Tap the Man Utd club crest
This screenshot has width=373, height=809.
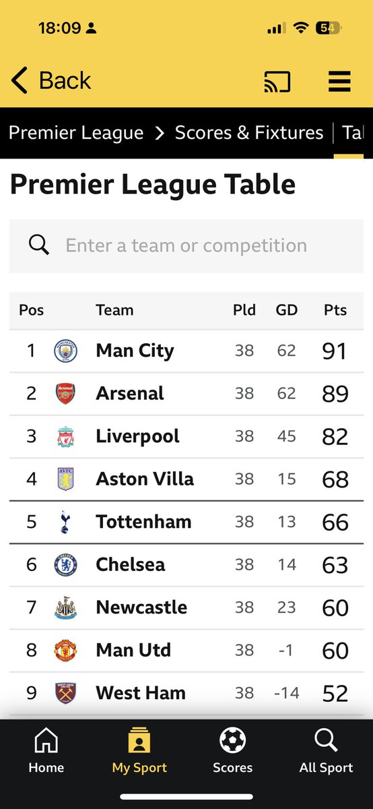click(x=65, y=651)
